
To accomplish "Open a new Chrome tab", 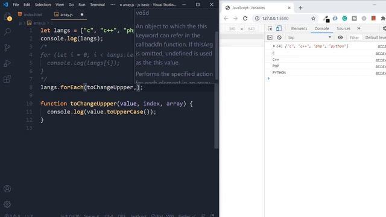I will point(300,8).
